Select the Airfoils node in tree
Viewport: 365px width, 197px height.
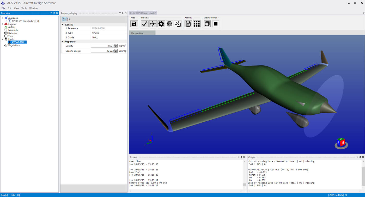click(x=12, y=27)
